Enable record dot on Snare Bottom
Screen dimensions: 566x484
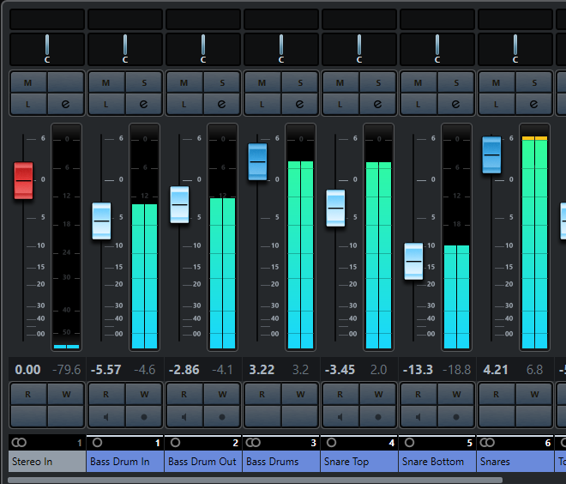pos(455,416)
